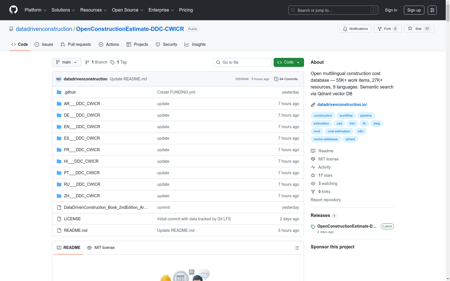Click the folder icon for ZH___DDC_CWICR
This screenshot has width=450, height=281.
[x=59, y=196]
